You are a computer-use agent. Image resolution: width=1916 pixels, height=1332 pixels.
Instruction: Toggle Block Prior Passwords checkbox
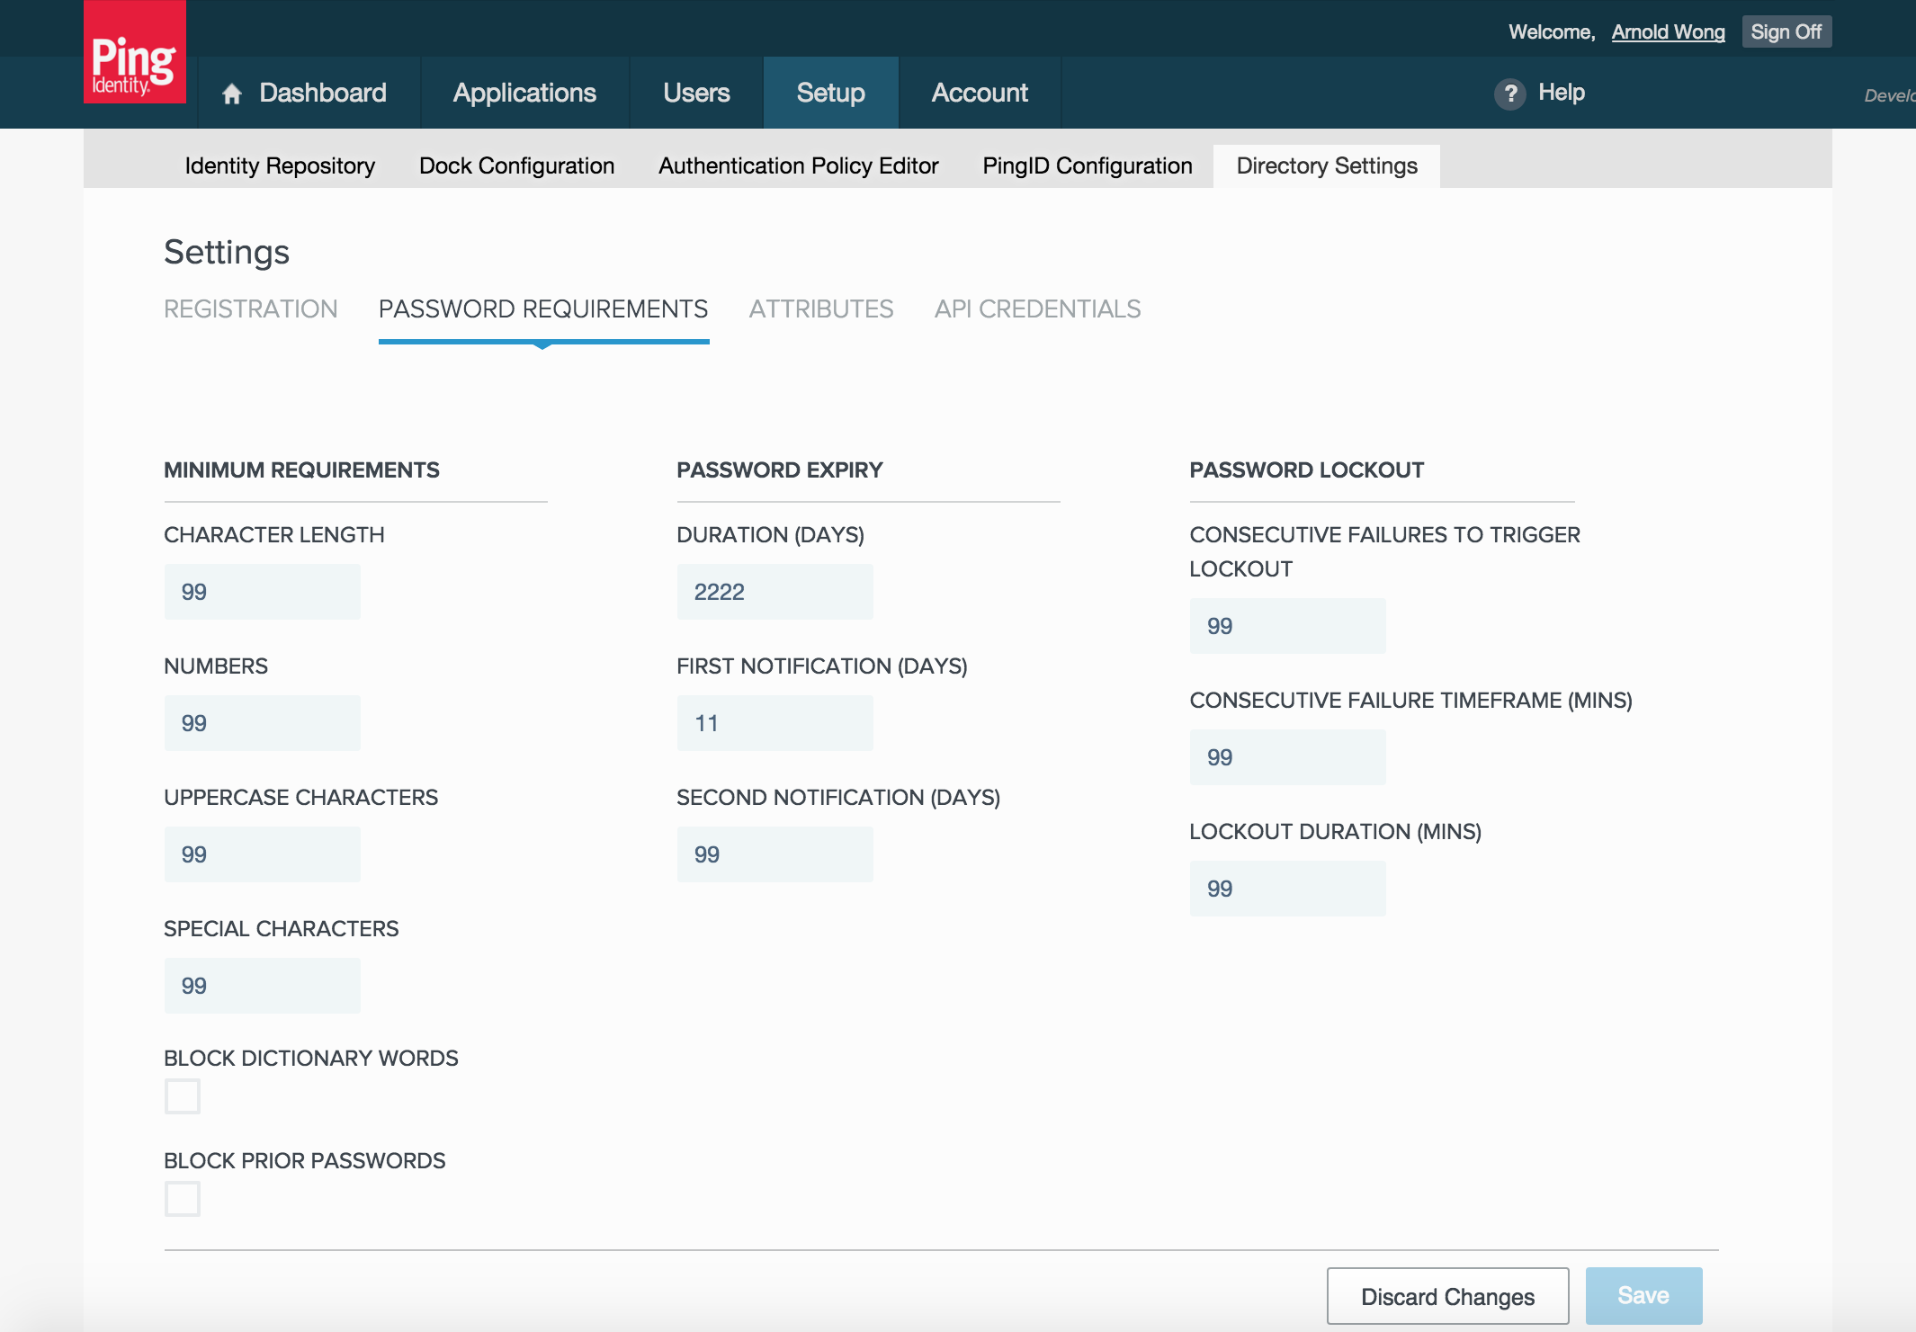[183, 1199]
